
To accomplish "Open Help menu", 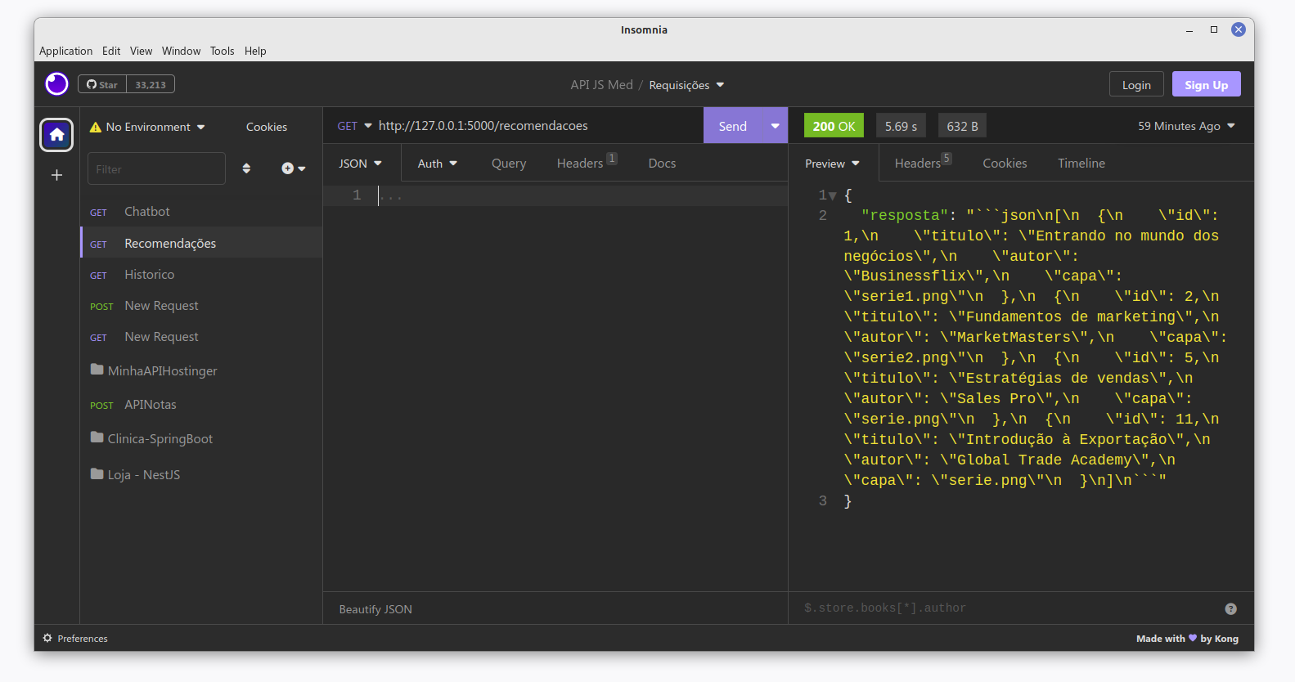I will pyautogui.click(x=255, y=51).
